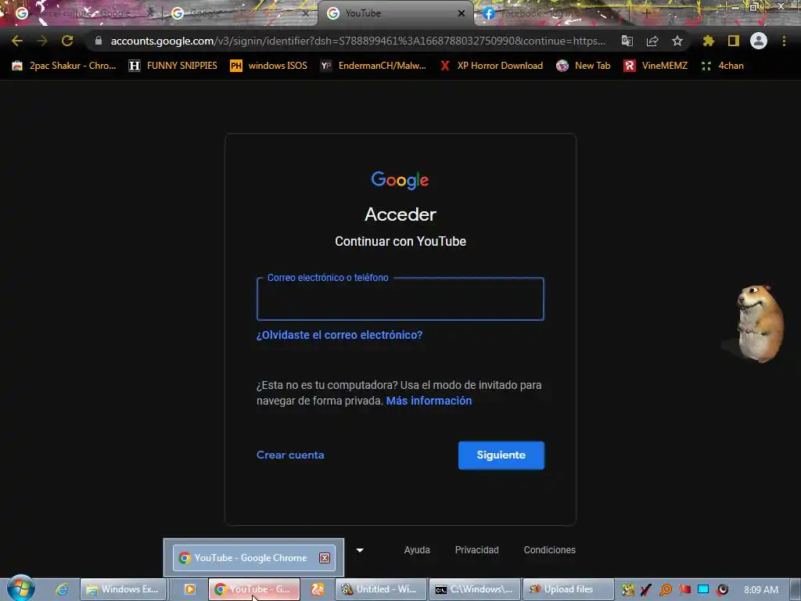This screenshot has height=601, width=801.
Task: Open the Chrome profile avatar
Action: tap(759, 41)
